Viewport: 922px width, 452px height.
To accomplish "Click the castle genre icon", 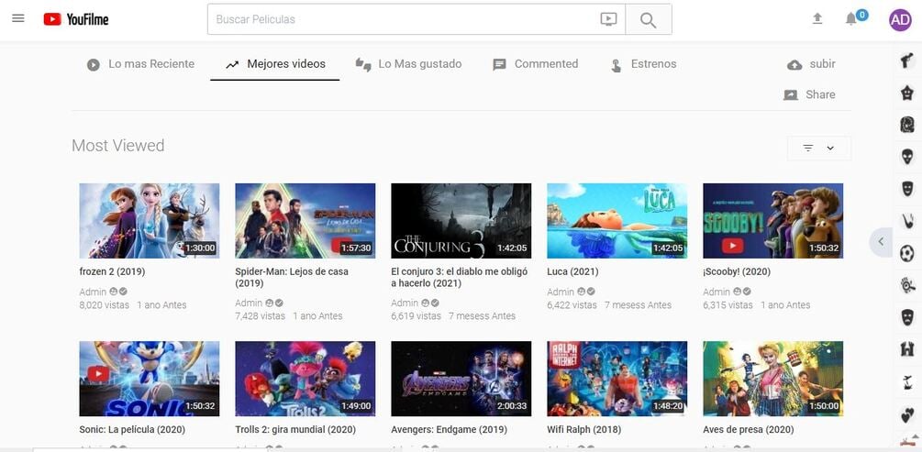I will (x=907, y=349).
